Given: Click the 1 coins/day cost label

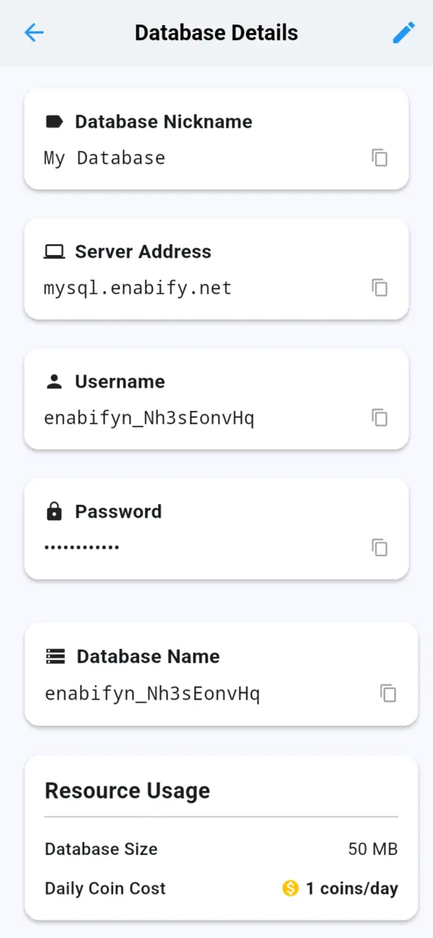Looking at the screenshot, I should point(350,889).
